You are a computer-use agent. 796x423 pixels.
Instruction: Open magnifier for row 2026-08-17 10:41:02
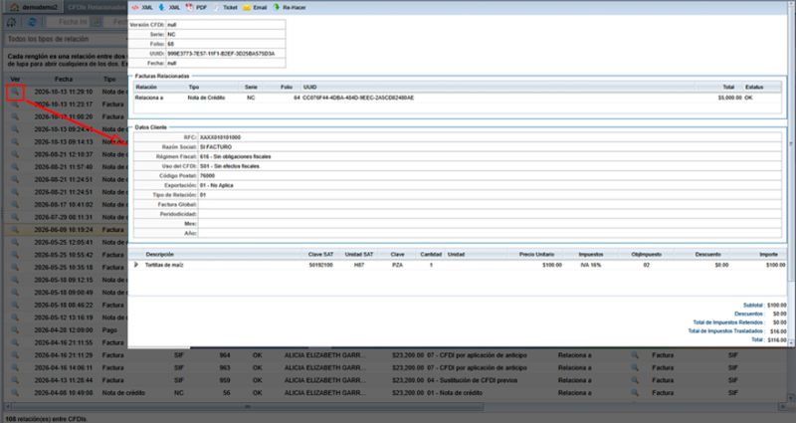(15, 205)
